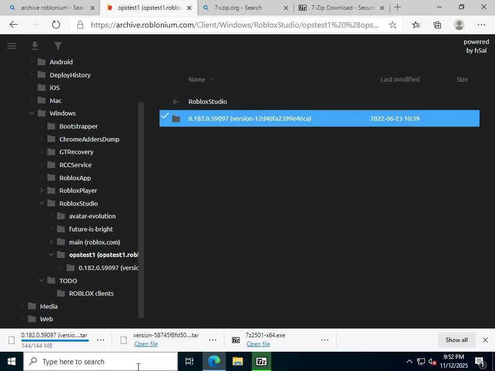Image resolution: width=495 pixels, height=371 pixels.
Task: Close the downloads bar
Action: tap(485, 340)
